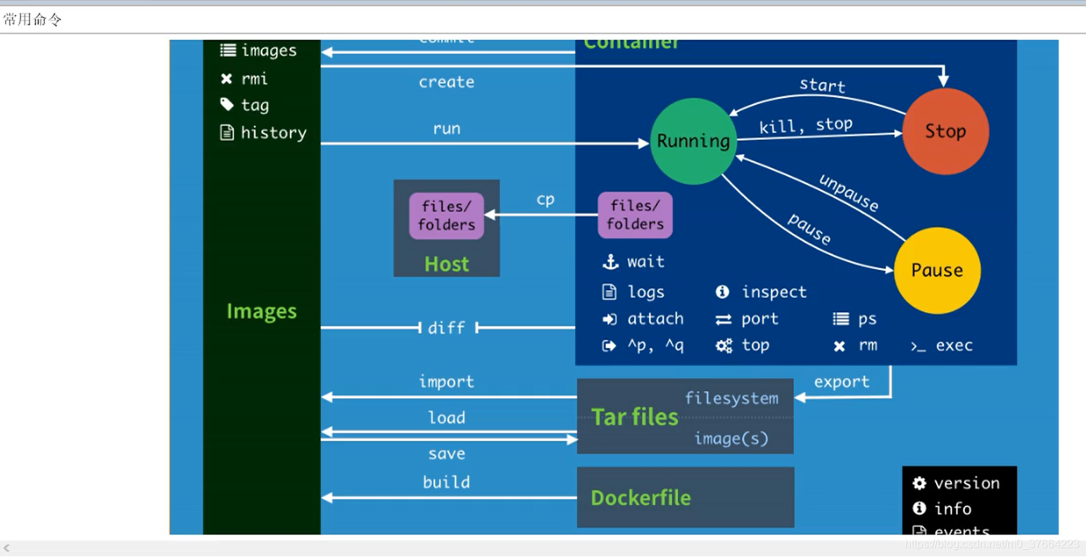Click the unpause arrow label
The height and width of the screenshot is (557, 1086).
tap(849, 193)
